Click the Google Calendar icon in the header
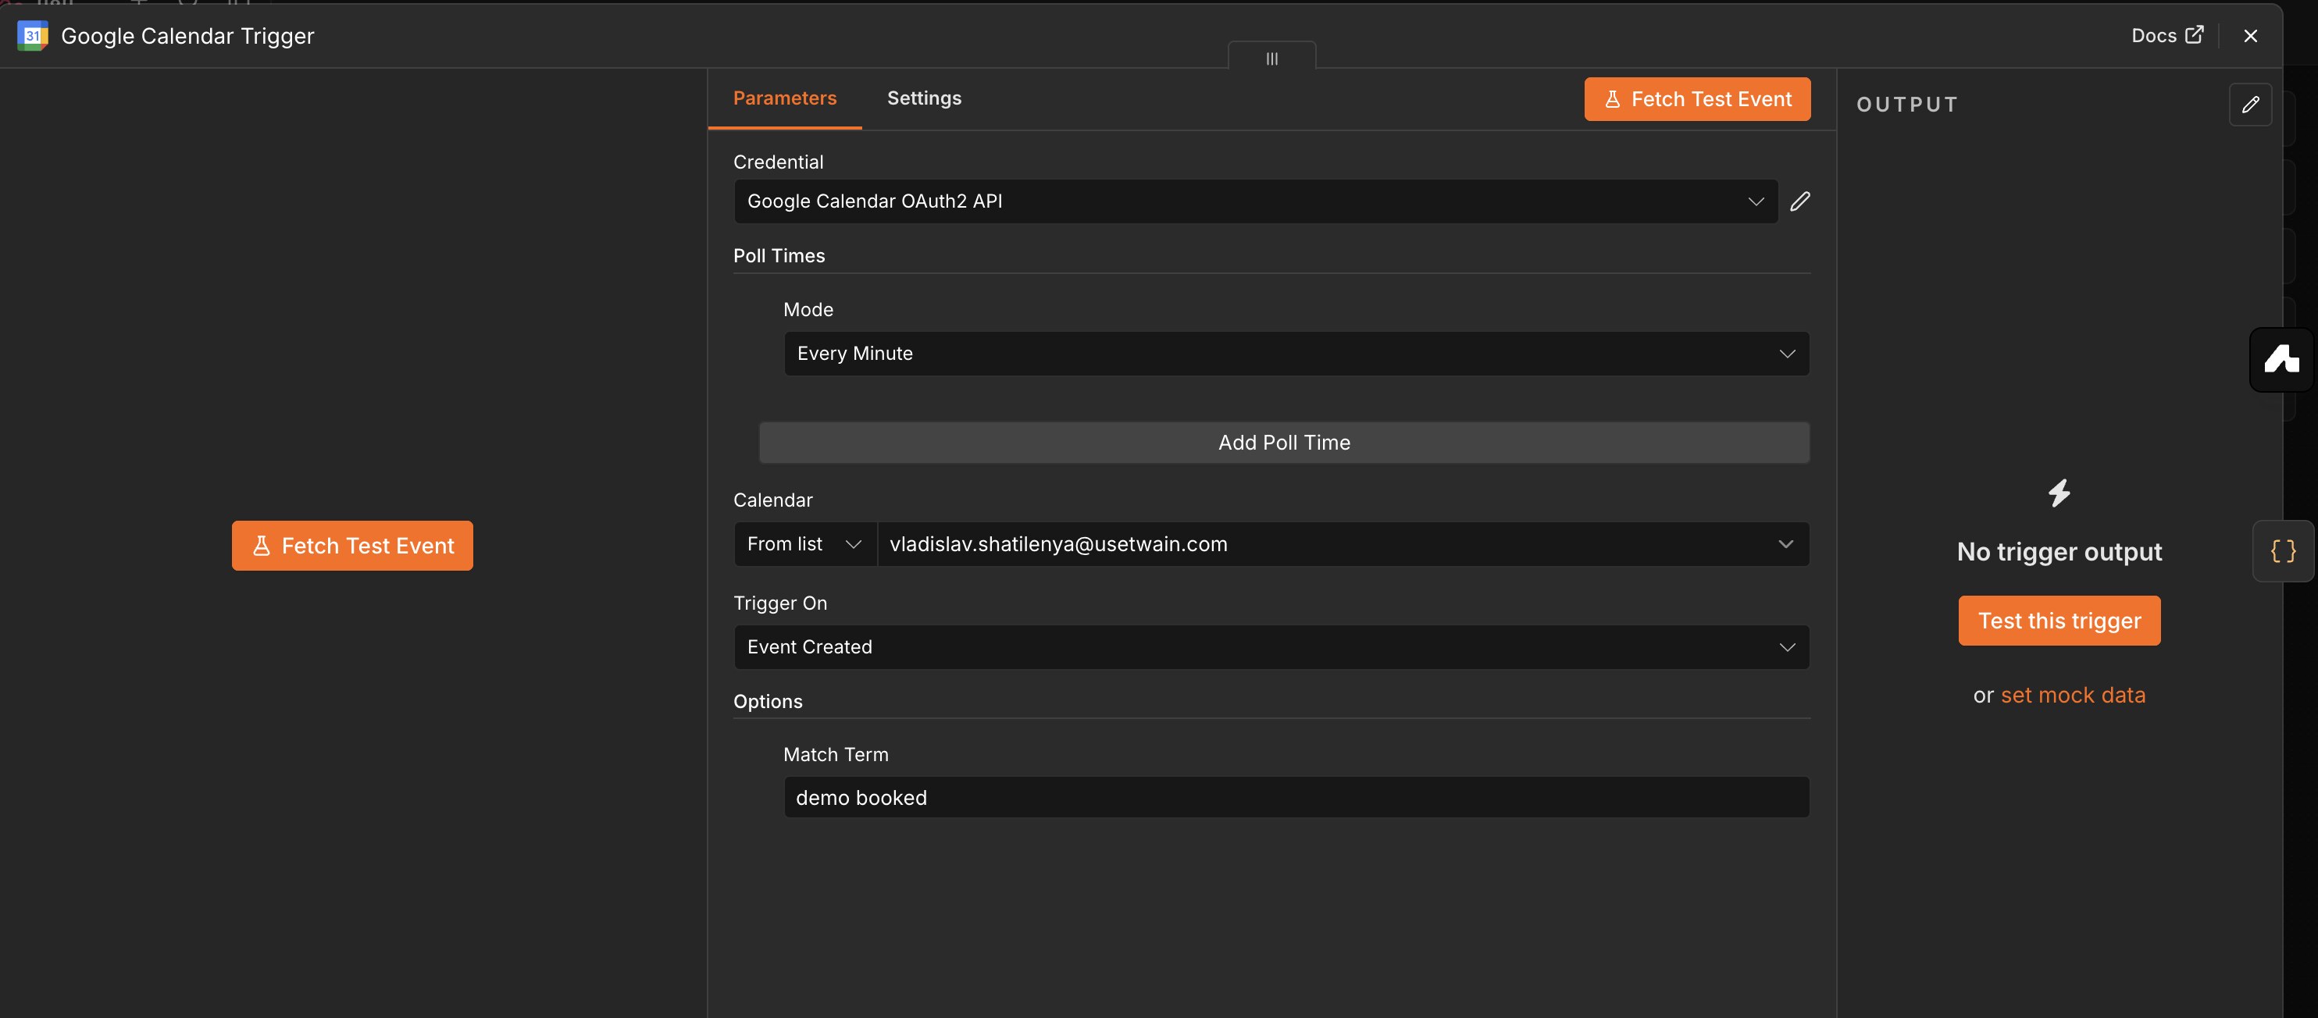Viewport: 2318px width, 1018px height. point(32,36)
